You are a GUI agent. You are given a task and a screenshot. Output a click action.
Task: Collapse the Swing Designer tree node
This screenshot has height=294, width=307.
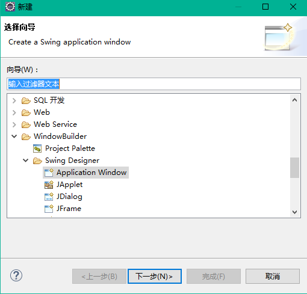tap(25, 161)
